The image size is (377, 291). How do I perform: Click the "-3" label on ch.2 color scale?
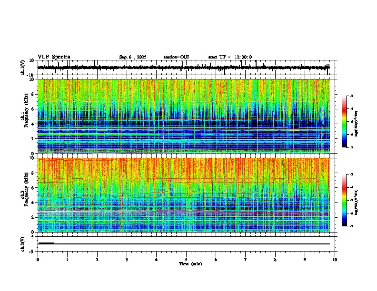tap(351, 175)
